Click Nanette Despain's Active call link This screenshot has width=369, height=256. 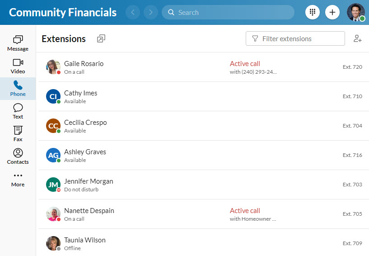coord(245,211)
